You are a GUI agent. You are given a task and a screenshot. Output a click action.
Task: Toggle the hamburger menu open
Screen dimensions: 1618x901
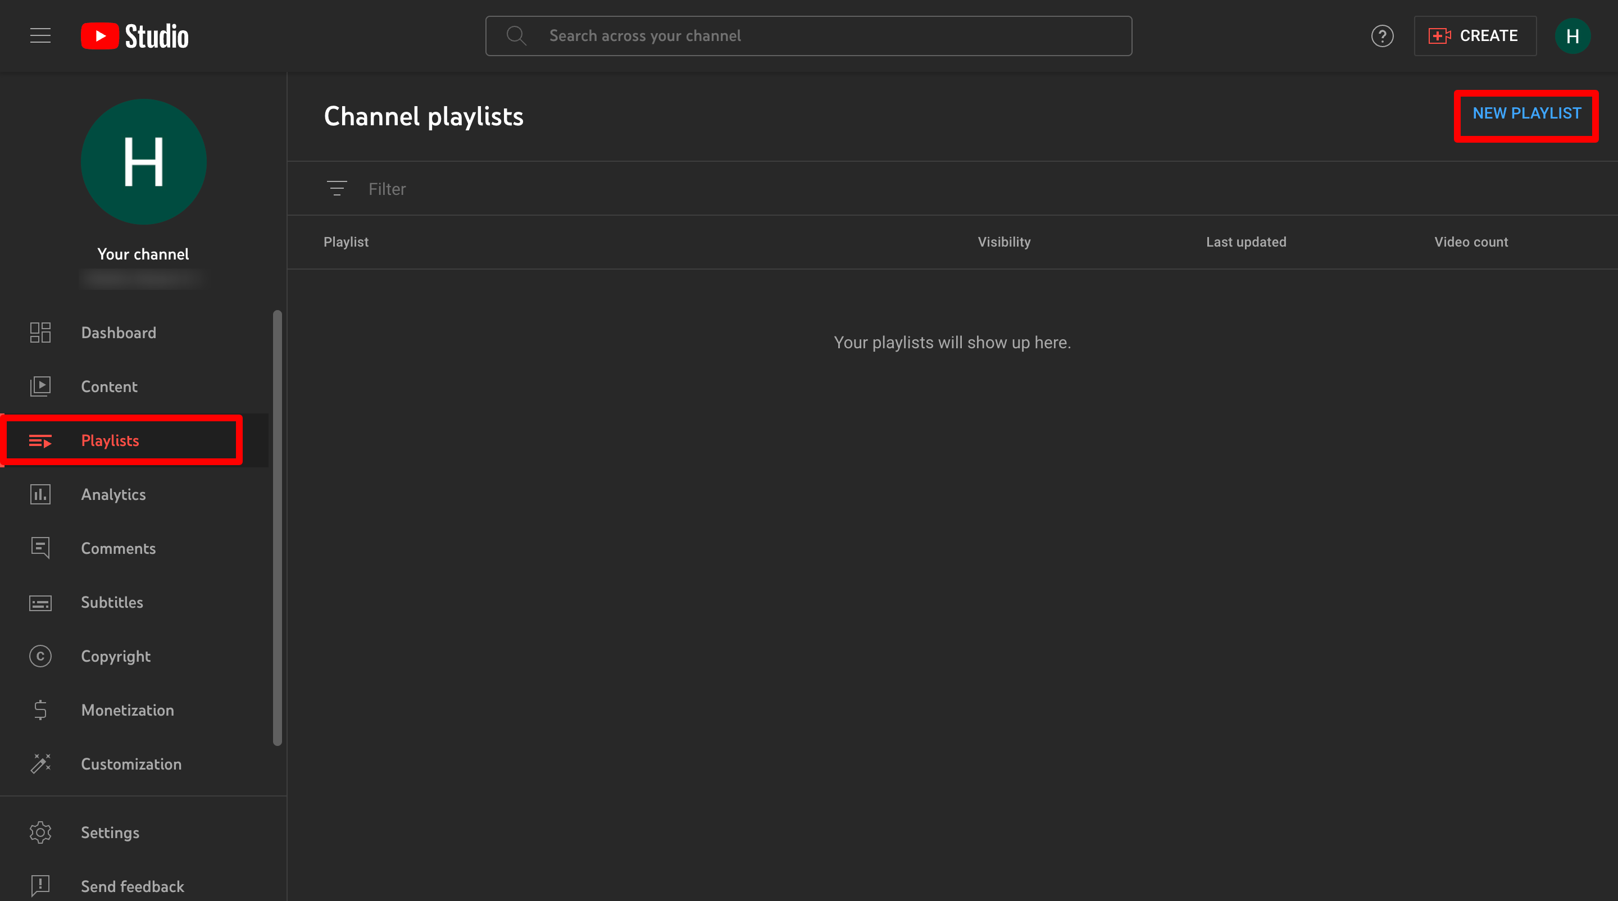[40, 34]
